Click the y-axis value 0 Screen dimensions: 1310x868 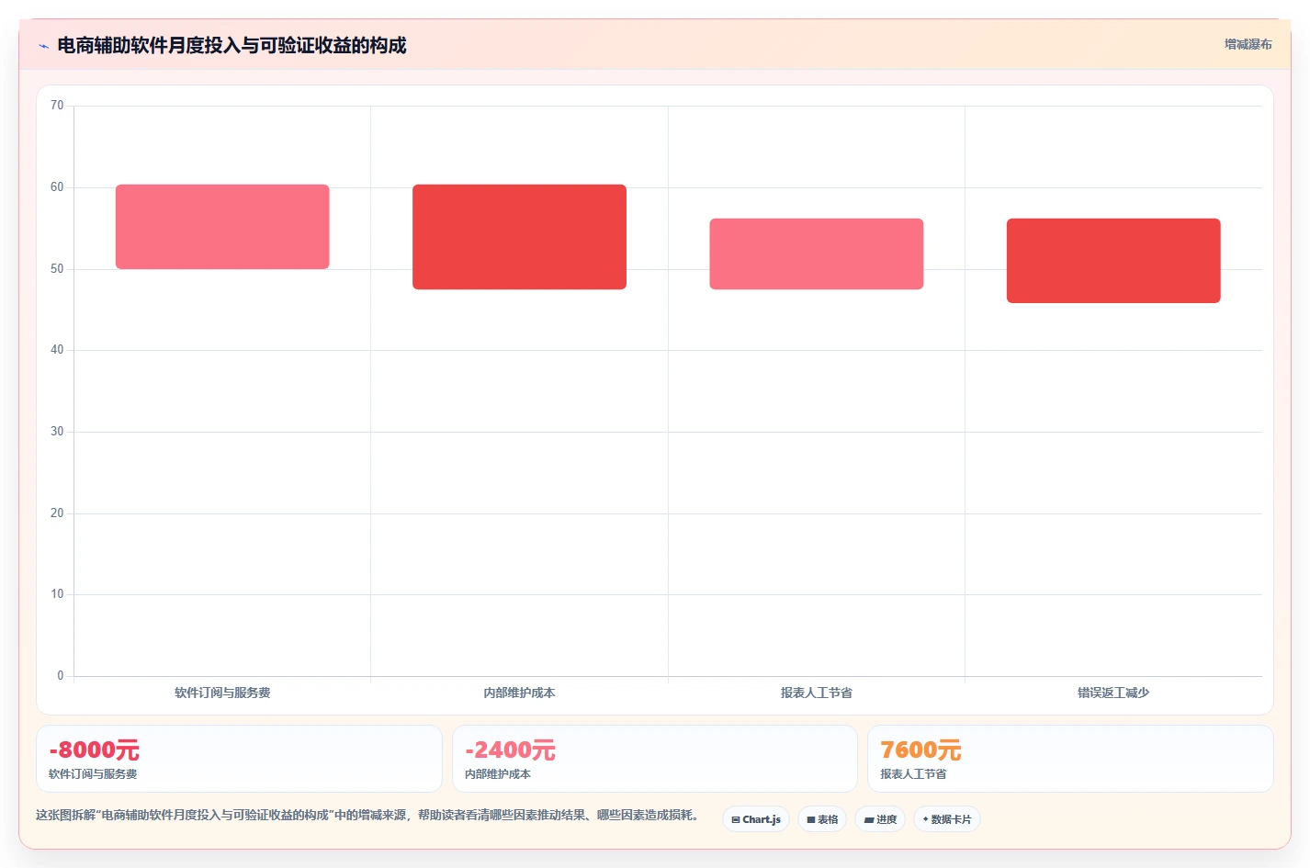coord(61,676)
